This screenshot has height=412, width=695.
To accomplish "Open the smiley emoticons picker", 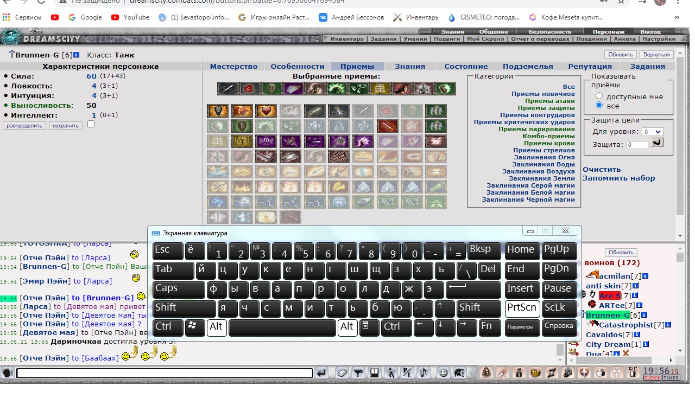I will pos(444,373).
